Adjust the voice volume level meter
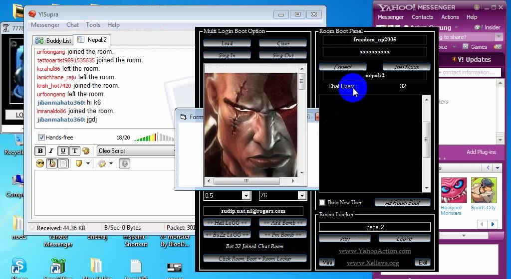Viewport: 511px width, 279px height. pyautogui.click(x=154, y=137)
